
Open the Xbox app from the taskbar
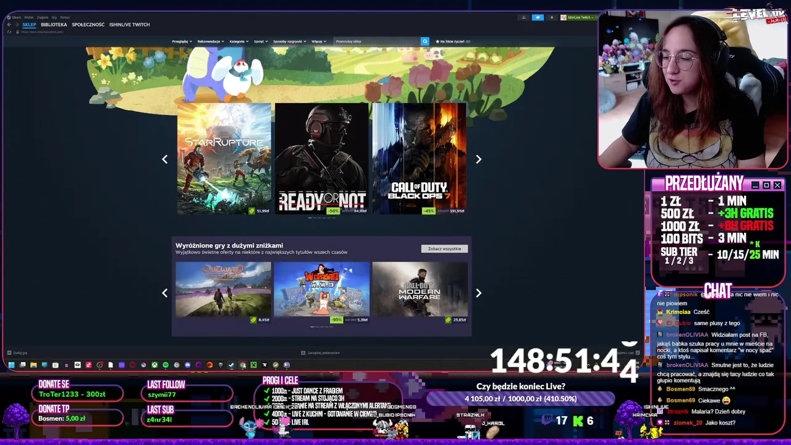154,365
